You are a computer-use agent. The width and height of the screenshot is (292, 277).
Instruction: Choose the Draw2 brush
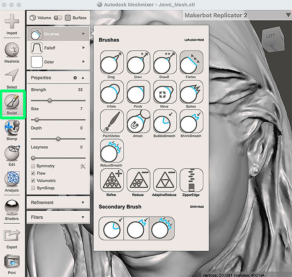click(165, 62)
